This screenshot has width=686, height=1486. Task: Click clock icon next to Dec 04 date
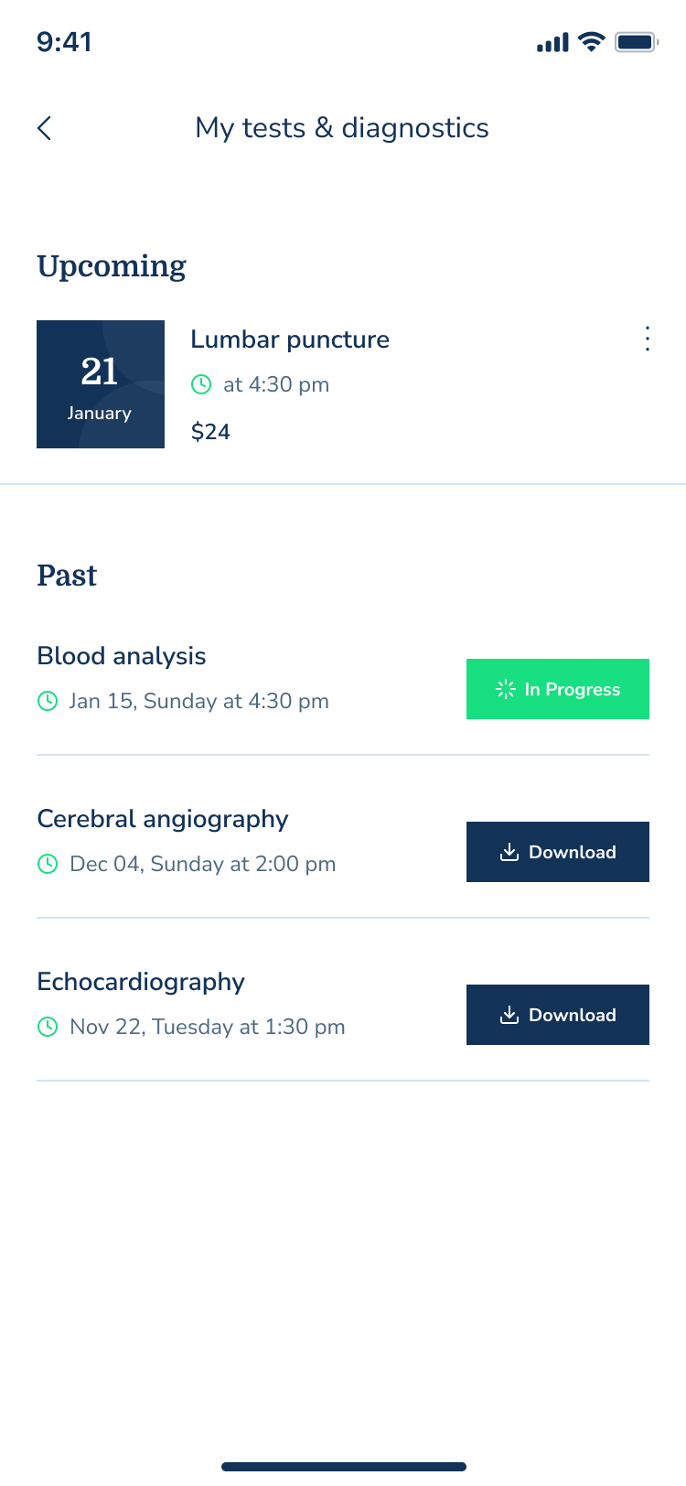point(48,864)
